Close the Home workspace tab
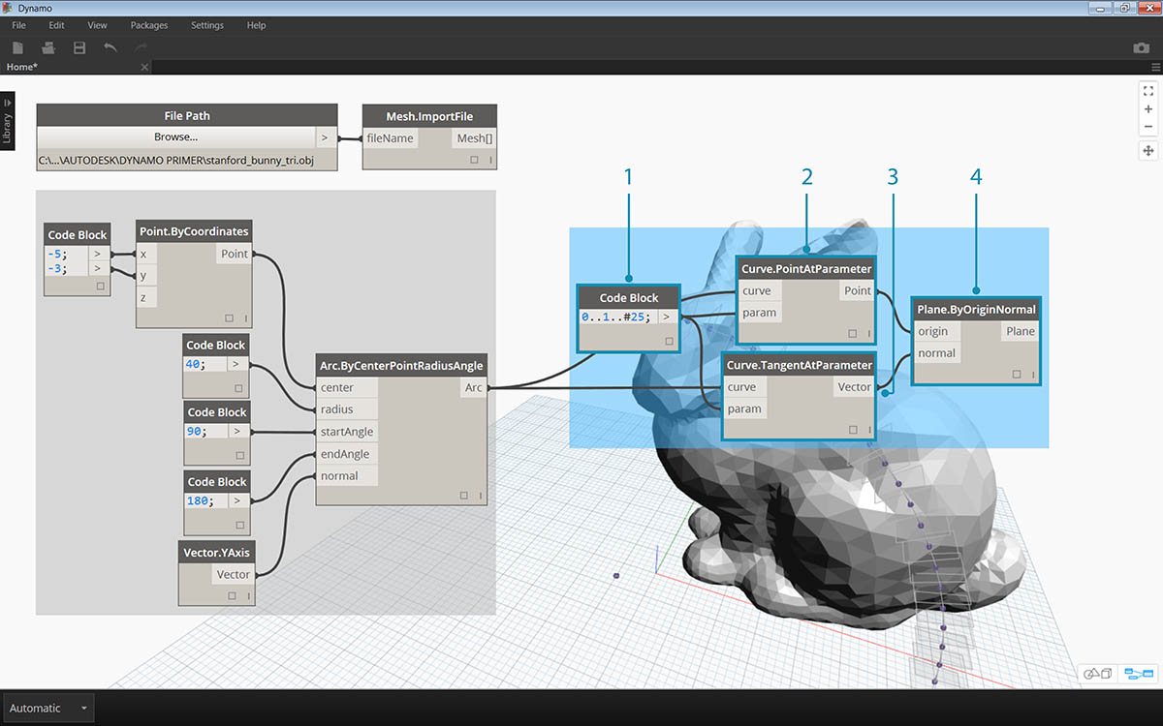 (x=144, y=67)
